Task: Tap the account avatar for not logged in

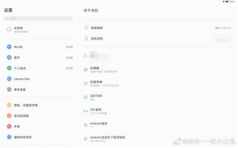Action: pyautogui.click(x=9, y=30)
